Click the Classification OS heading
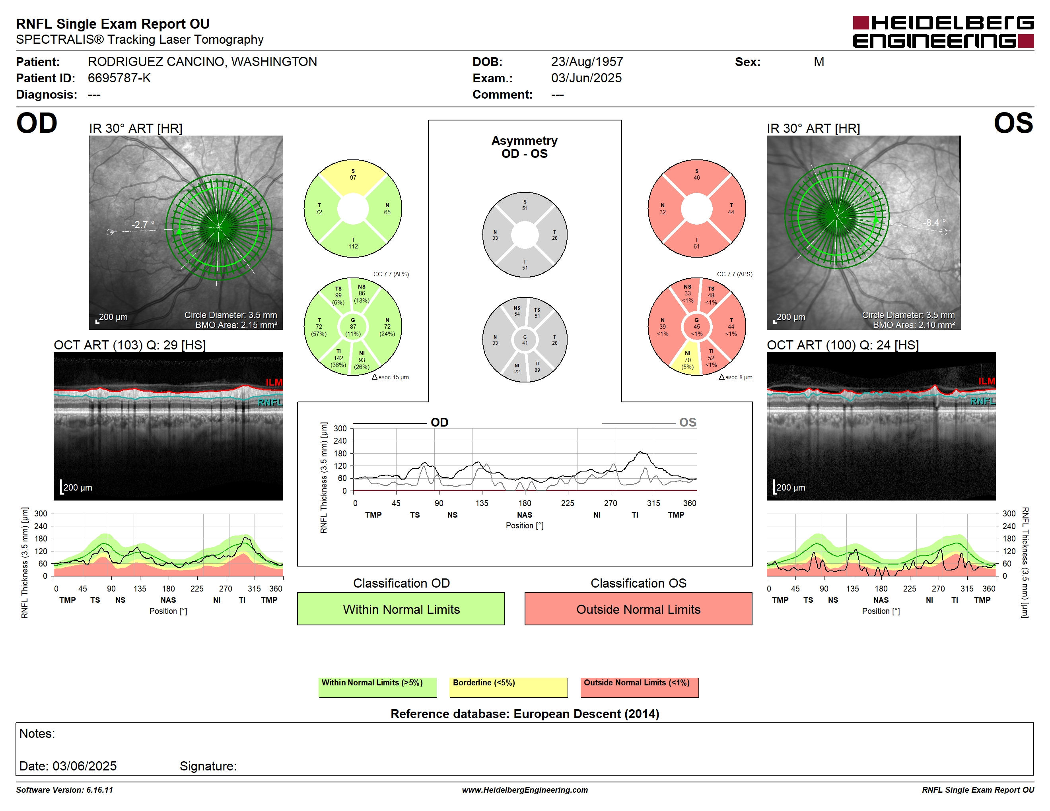Viewport: 1050px width, 811px height. (638, 583)
